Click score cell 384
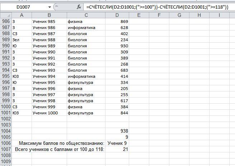Viewport: 235px width, 166px height. pos(117,107)
